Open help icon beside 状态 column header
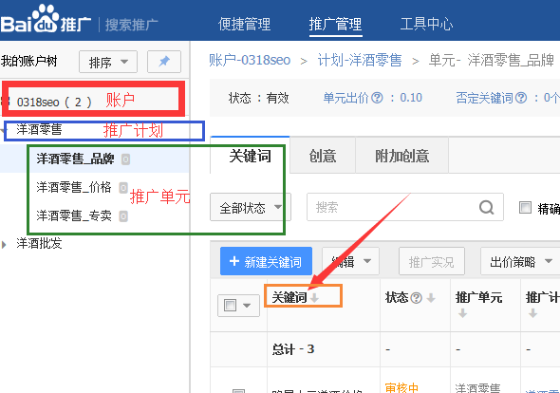 416,298
